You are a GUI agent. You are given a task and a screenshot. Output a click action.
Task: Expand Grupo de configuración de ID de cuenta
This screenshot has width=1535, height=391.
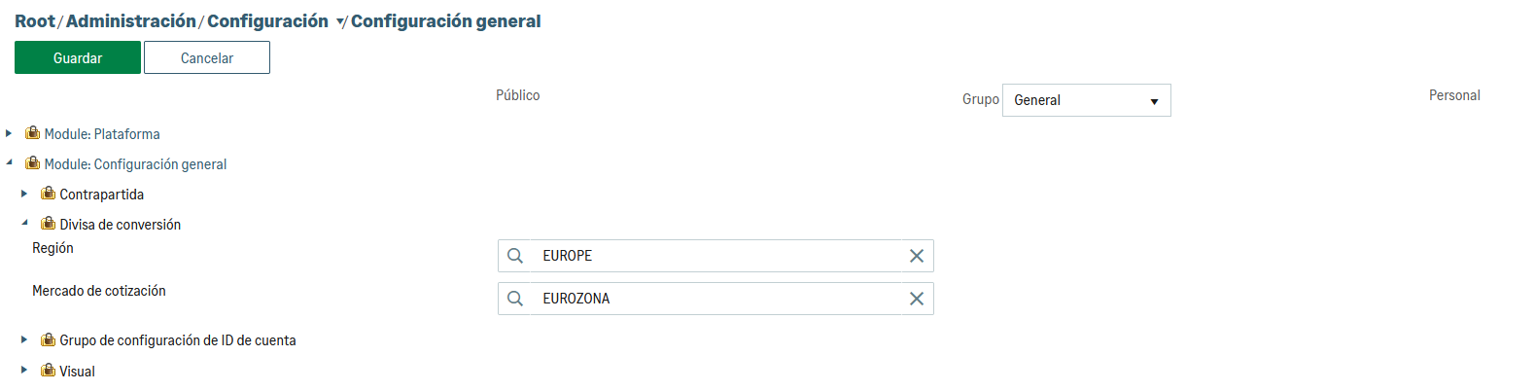(x=24, y=339)
